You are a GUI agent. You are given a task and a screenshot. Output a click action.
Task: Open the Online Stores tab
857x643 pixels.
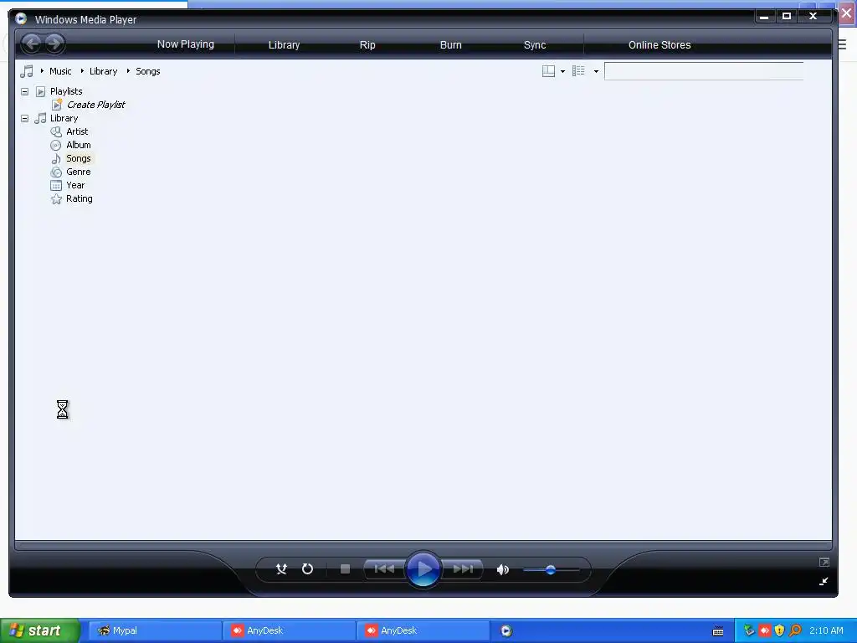(x=659, y=45)
